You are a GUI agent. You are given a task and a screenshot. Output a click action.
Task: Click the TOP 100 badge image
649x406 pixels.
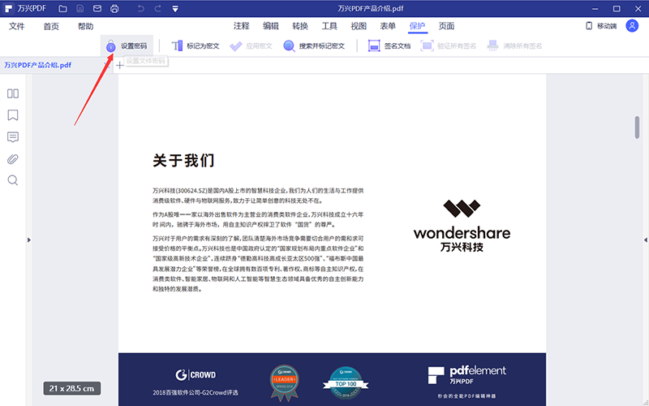[346, 382]
